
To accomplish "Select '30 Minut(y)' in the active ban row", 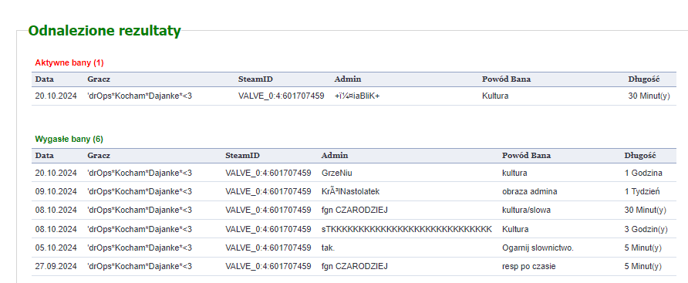I will point(649,96).
